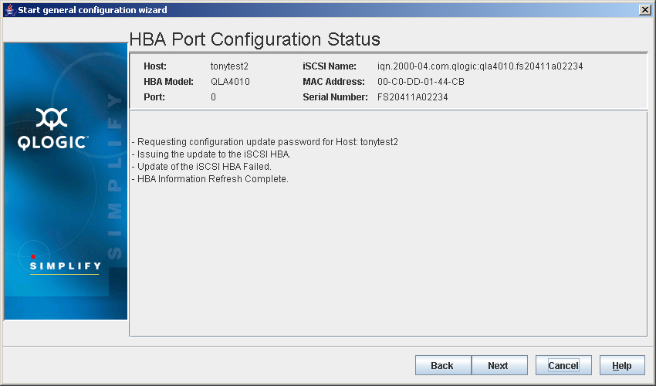The image size is (656, 386).
Task: Go back to the previous wizard step
Action: pos(442,365)
